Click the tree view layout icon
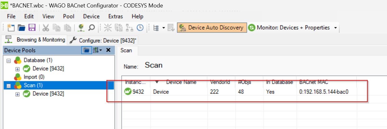 (x=156, y=28)
